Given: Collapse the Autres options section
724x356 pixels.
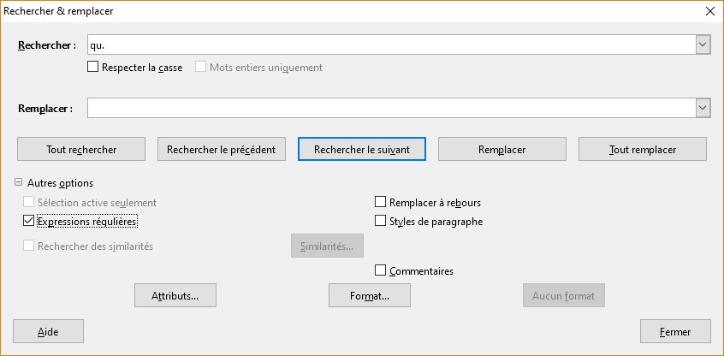Looking at the screenshot, I should coord(19,183).
